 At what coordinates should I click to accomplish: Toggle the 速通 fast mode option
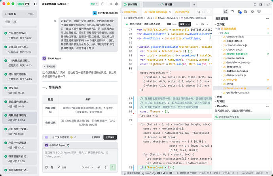point(62,167)
